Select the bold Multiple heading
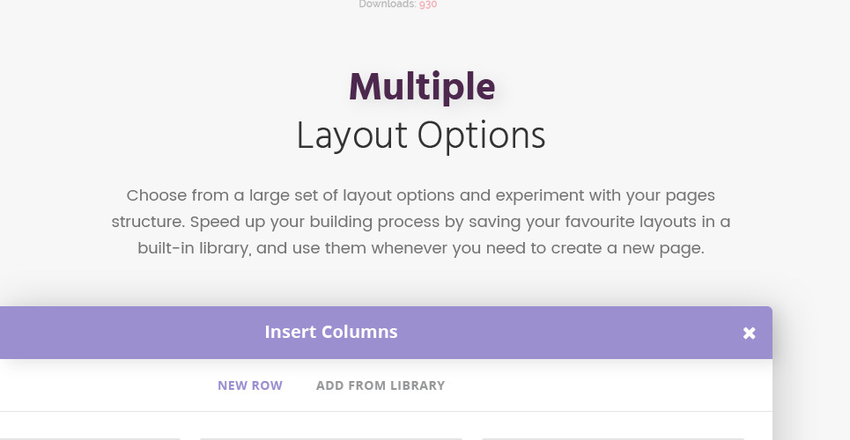 (422, 87)
